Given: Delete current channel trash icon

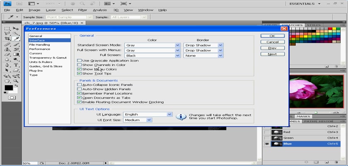Looking at the screenshot, I should click(x=336, y=162).
